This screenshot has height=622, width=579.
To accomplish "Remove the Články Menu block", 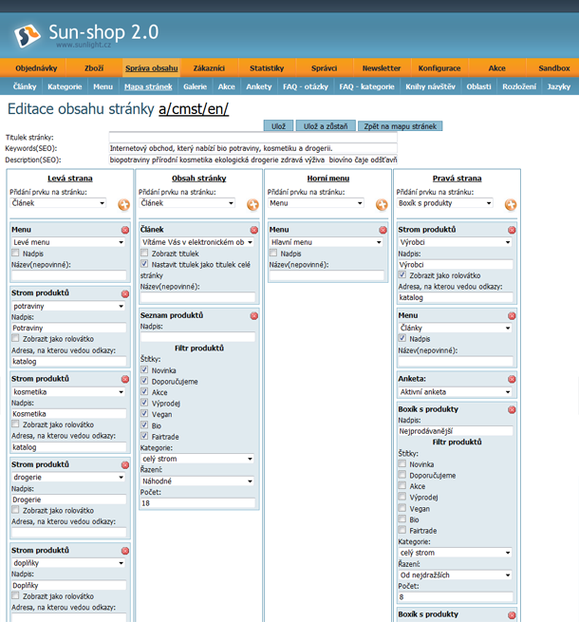I will pos(512,316).
